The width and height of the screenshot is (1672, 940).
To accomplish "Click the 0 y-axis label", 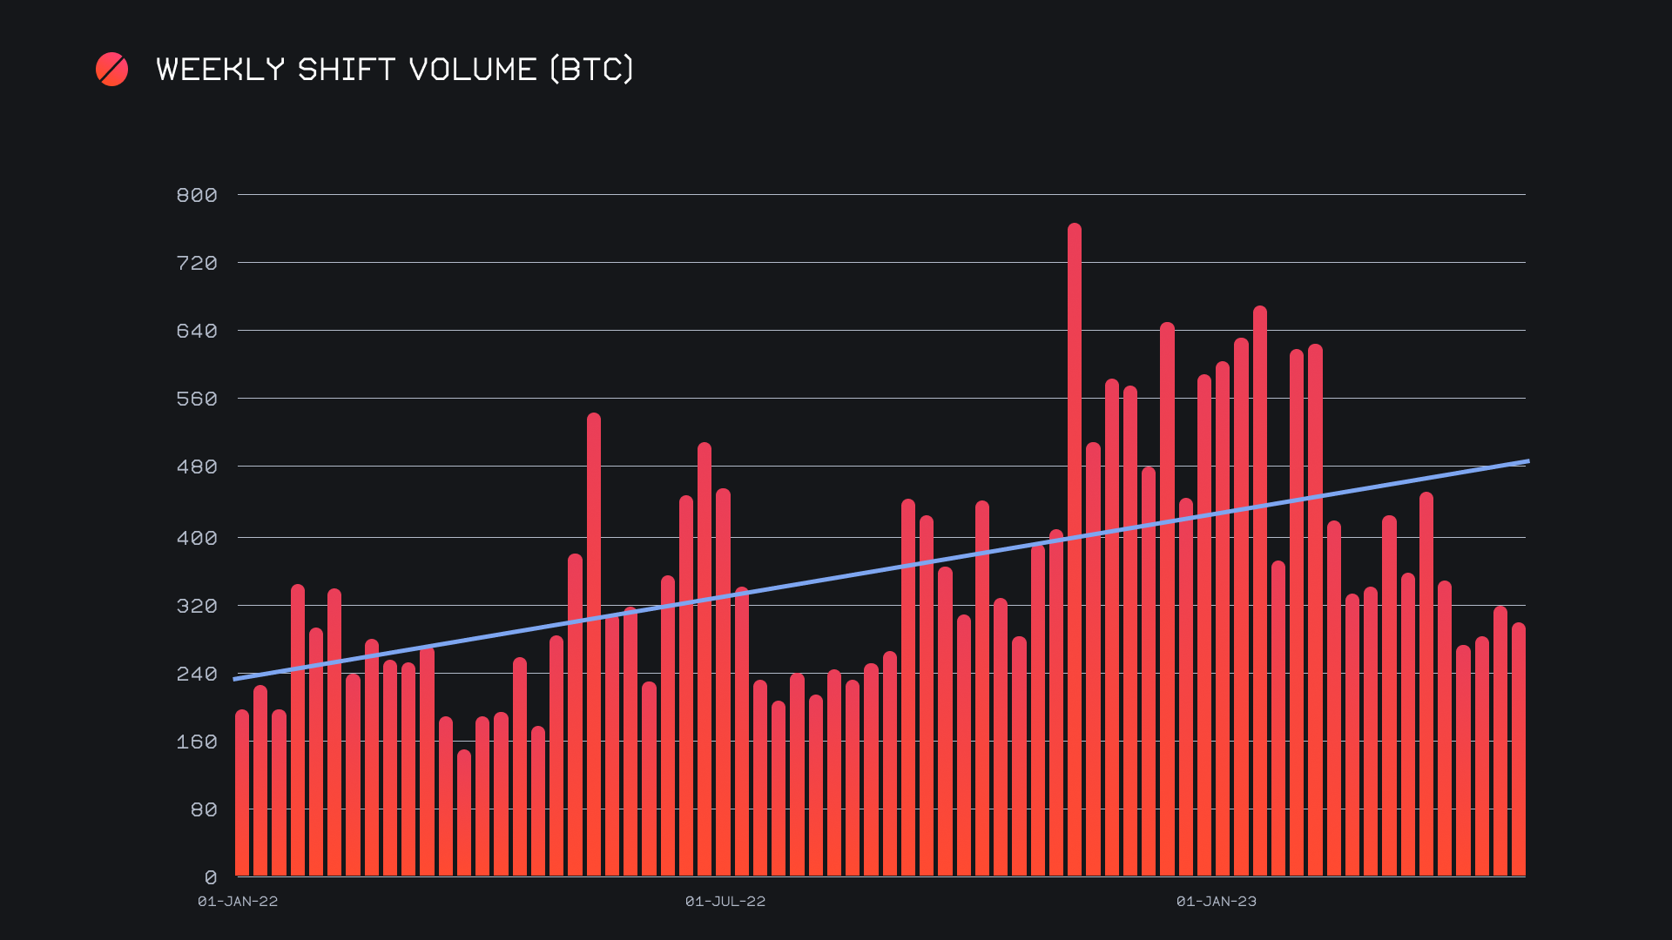I will tap(211, 877).
